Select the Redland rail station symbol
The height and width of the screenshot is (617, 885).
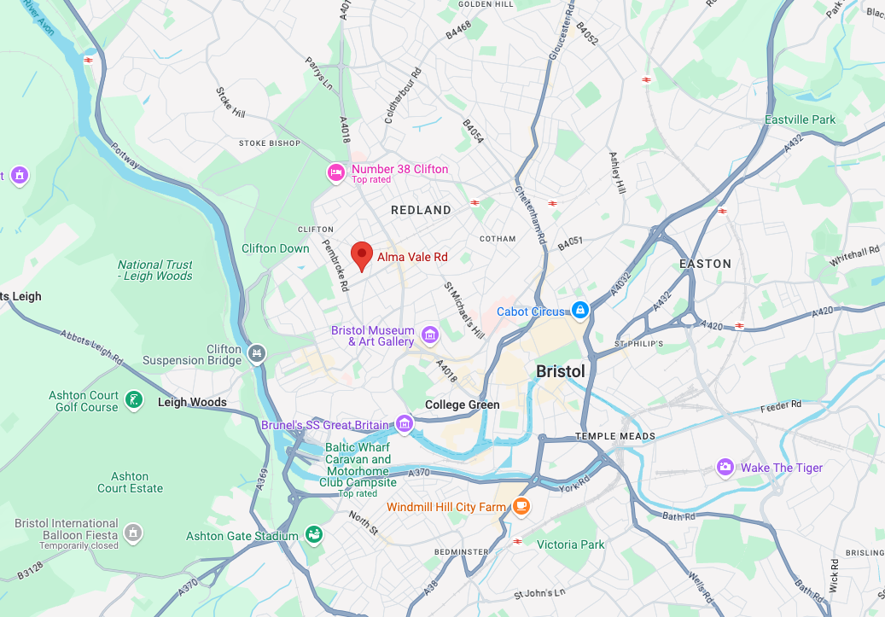pyautogui.click(x=475, y=202)
